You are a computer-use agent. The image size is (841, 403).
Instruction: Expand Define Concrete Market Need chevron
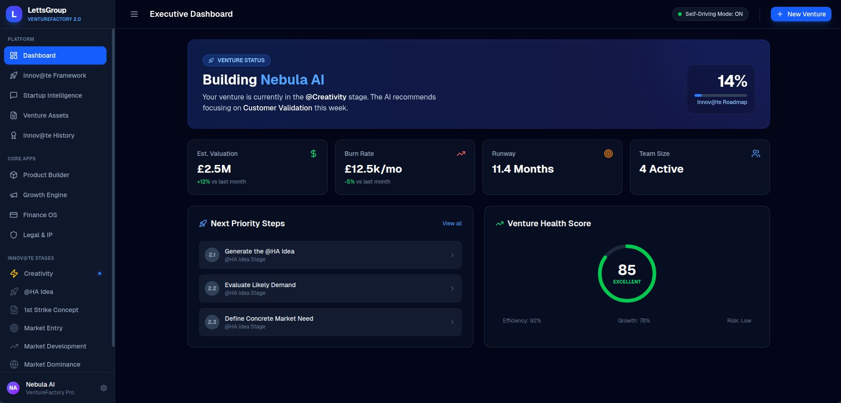452,322
